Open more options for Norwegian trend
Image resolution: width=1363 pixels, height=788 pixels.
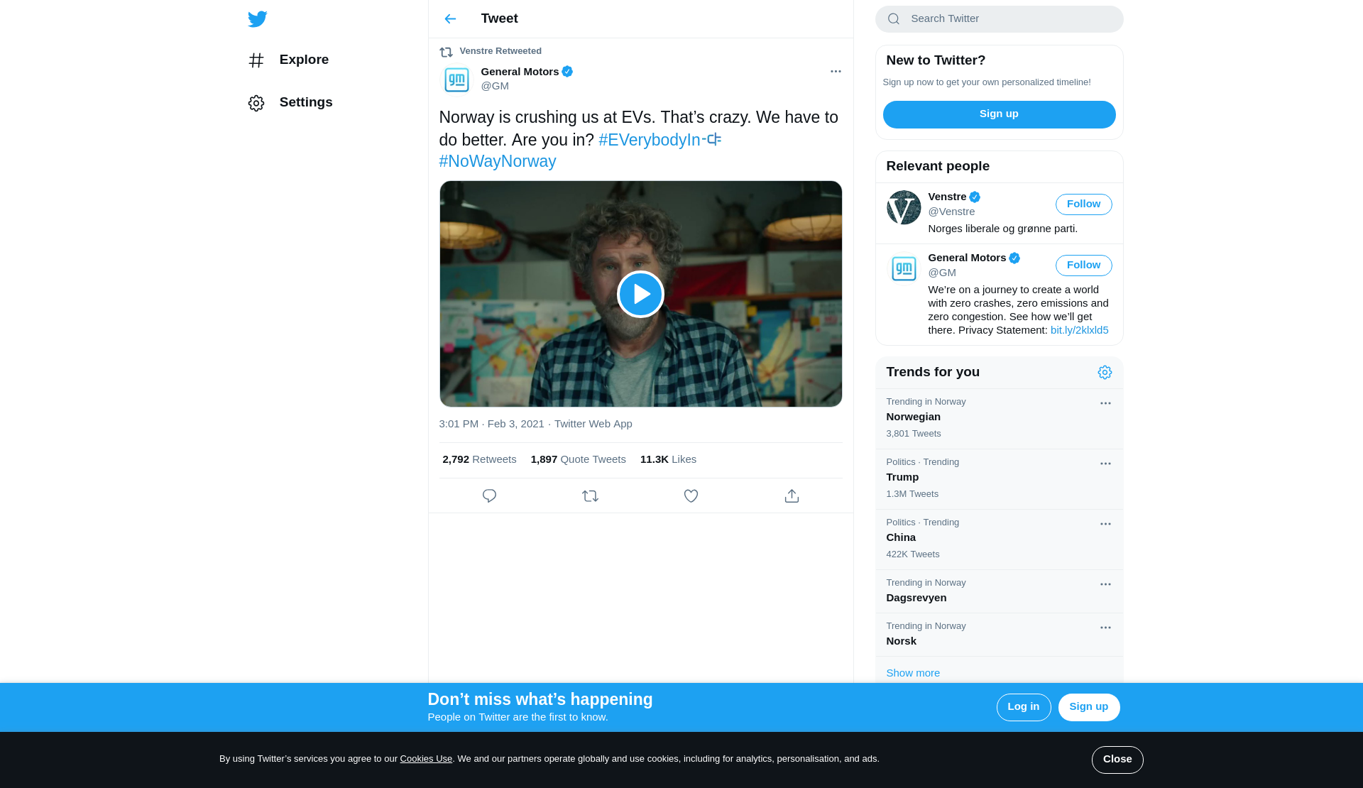1105,403
